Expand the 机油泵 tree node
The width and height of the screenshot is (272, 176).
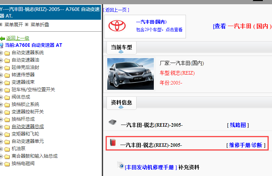(1, 149)
